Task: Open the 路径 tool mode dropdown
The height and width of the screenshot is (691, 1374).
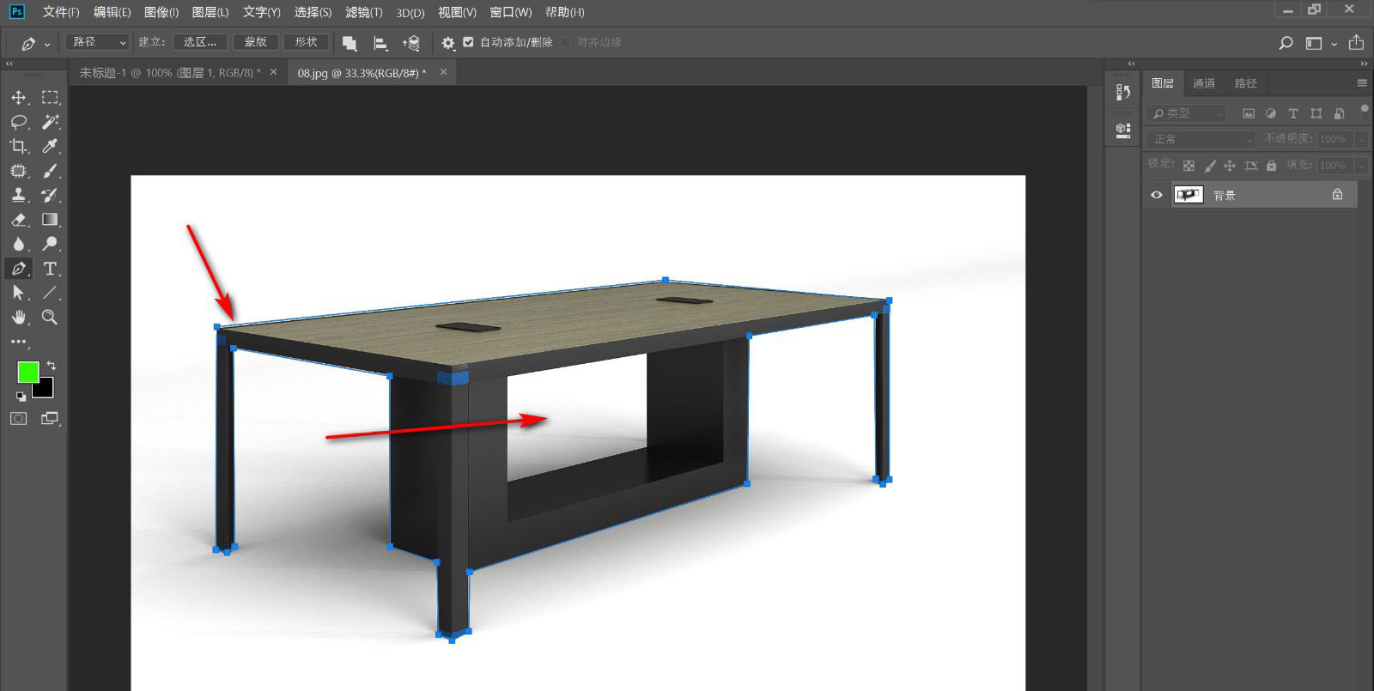Action: pyautogui.click(x=97, y=42)
